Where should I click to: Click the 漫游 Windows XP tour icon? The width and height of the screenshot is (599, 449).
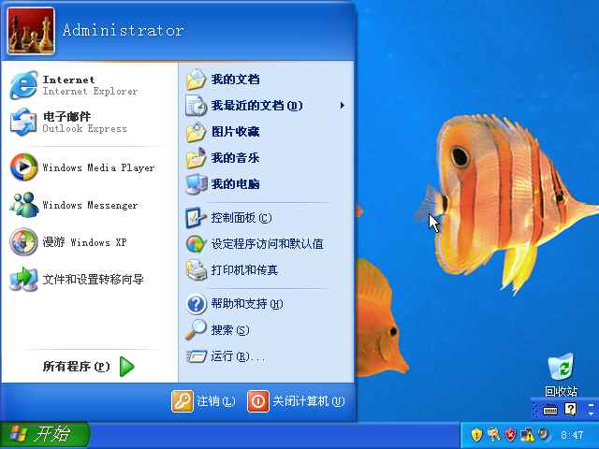[23, 242]
